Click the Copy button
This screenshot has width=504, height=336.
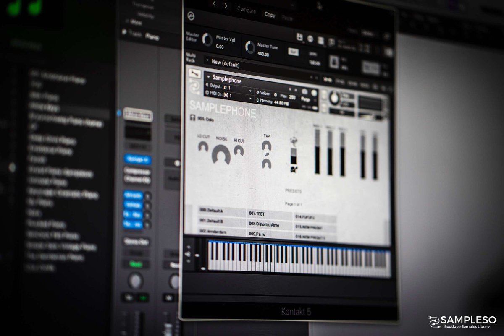click(x=270, y=15)
